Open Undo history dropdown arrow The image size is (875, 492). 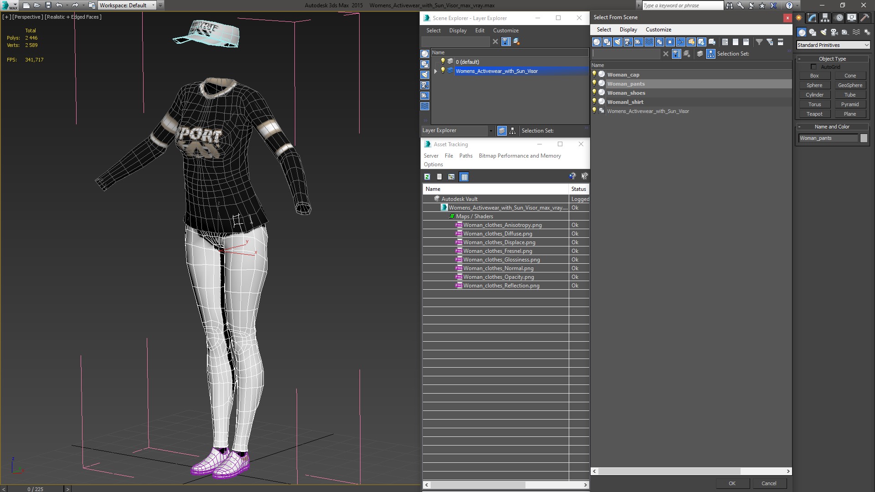point(67,5)
